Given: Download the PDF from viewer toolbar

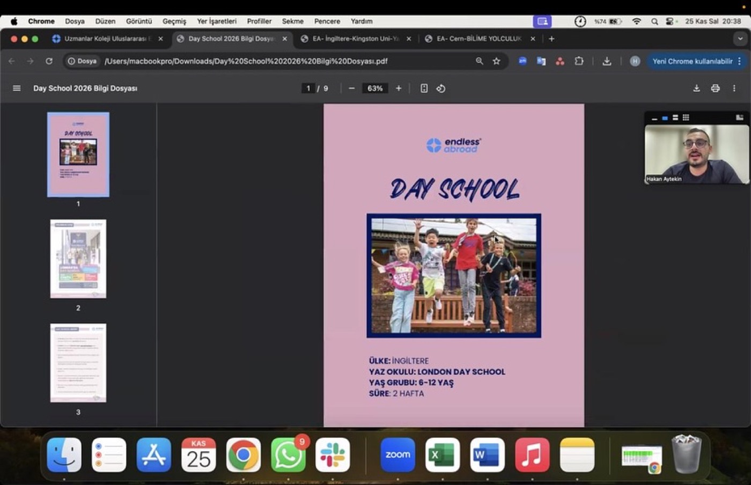Looking at the screenshot, I should click(x=696, y=89).
